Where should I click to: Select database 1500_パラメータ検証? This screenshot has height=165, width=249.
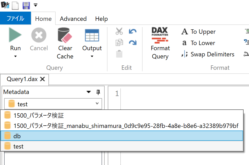(x=122, y=116)
